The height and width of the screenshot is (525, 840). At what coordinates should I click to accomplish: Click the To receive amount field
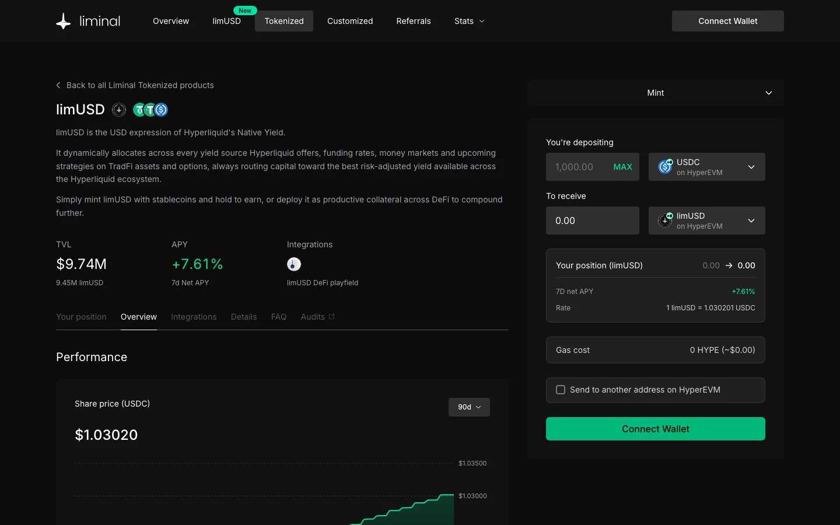[x=593, y=220]
